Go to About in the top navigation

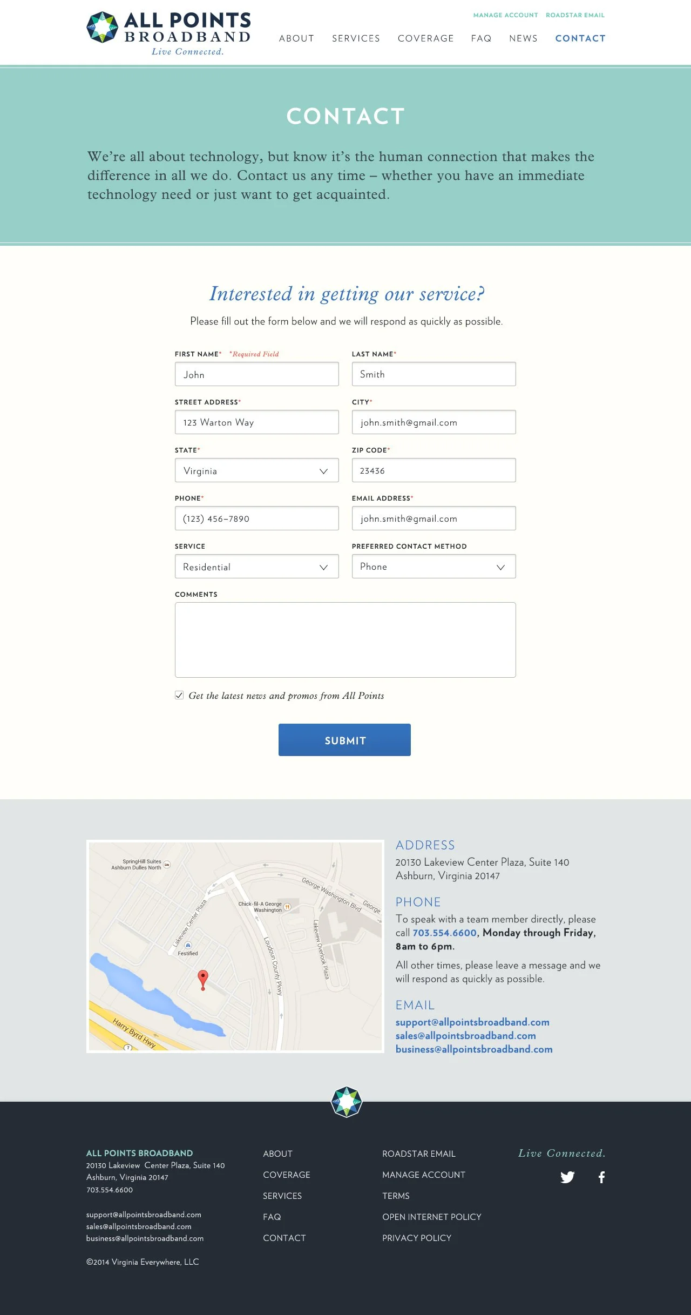click(x=297, y=38)
